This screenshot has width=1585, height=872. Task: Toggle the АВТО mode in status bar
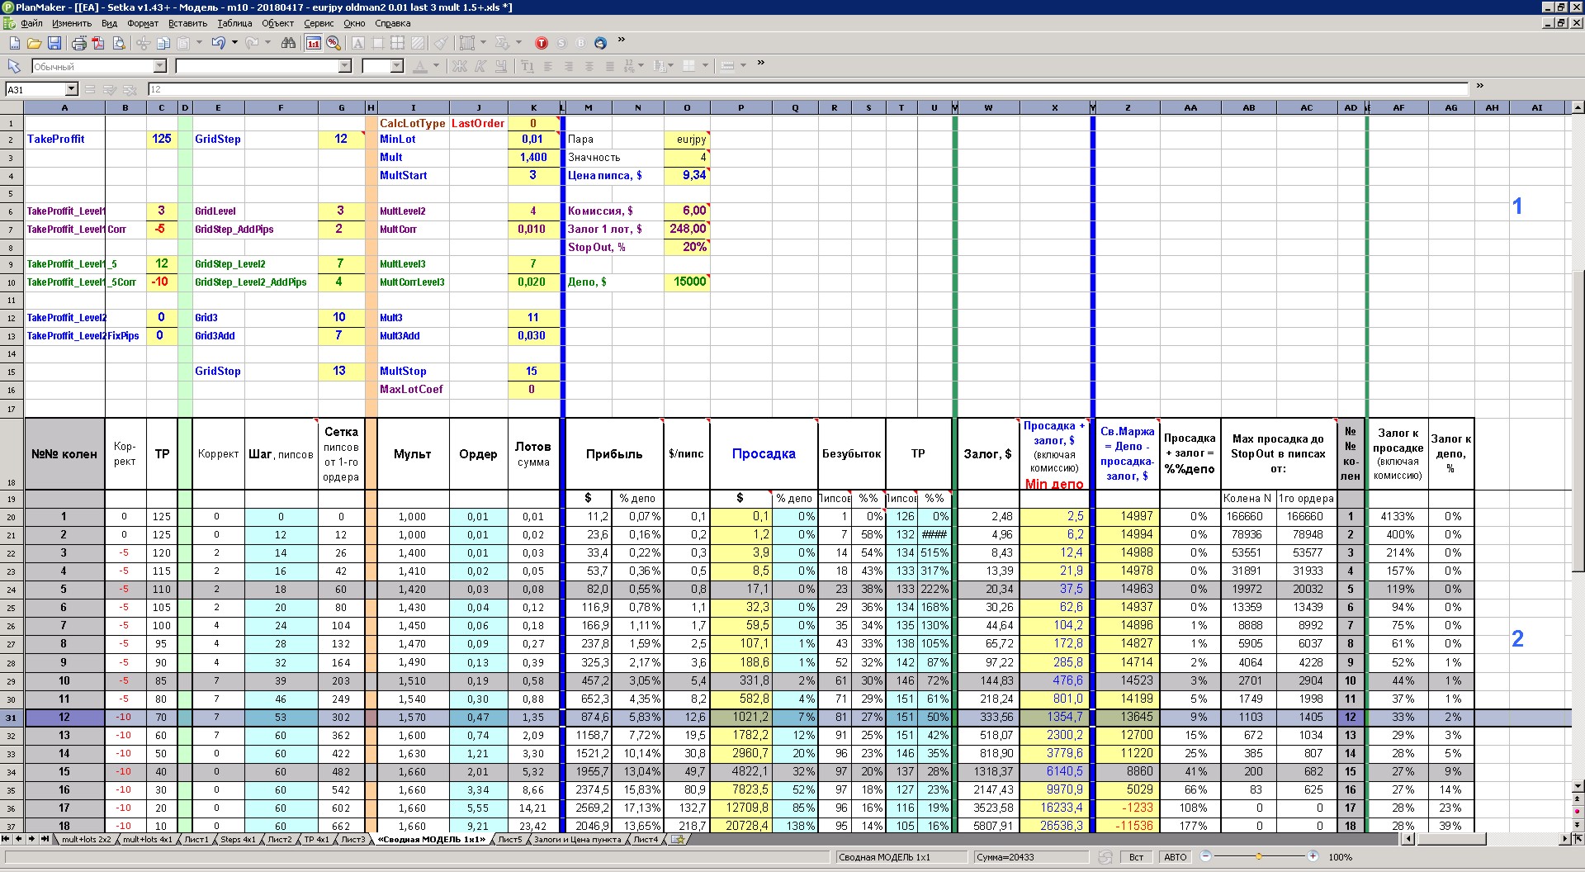(x=1175, y=857)
